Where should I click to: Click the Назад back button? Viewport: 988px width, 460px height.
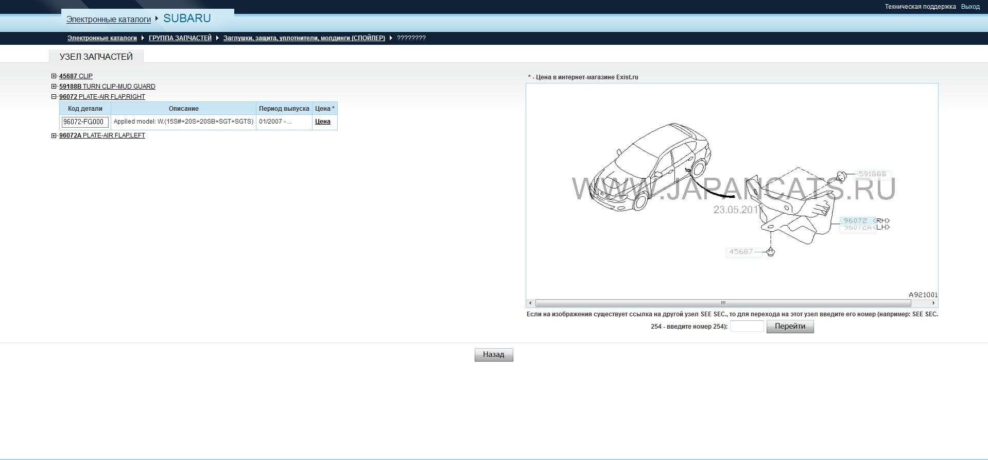point(494,355)
